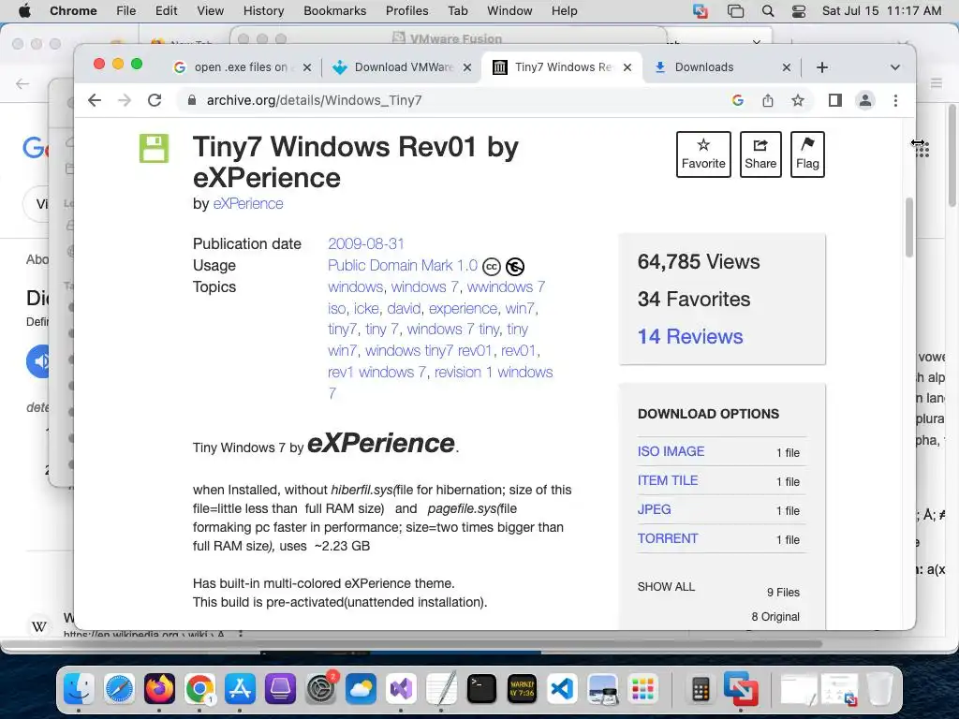Switch to the Download VMWare tab
Viewport: 959px width, 719px height.
(401, 67)
